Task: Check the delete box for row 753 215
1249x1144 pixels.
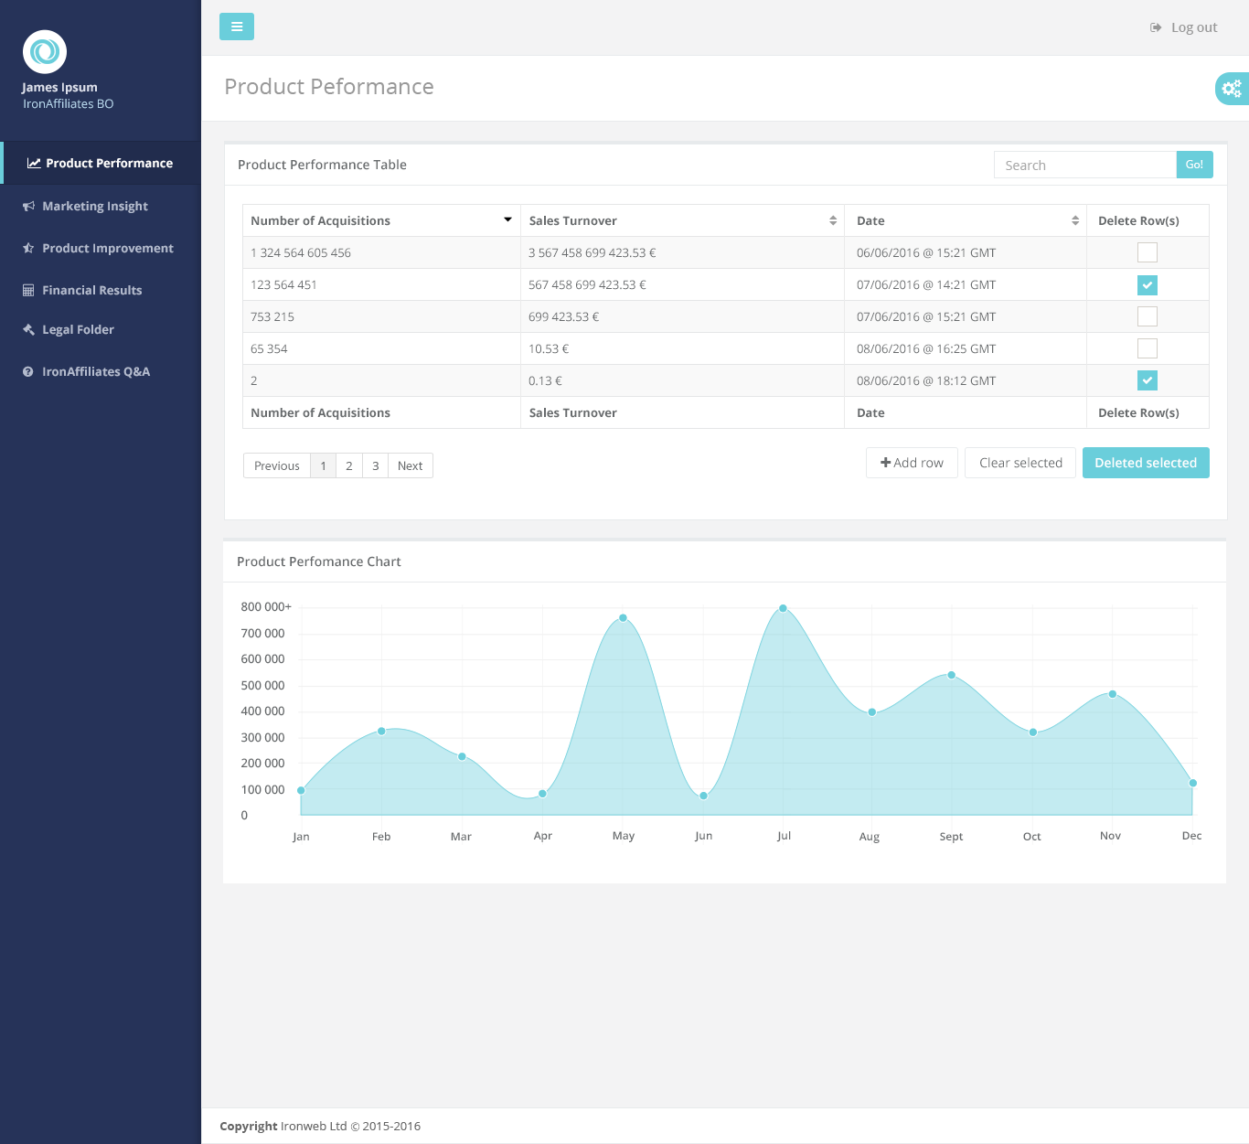Action: 1147,316
